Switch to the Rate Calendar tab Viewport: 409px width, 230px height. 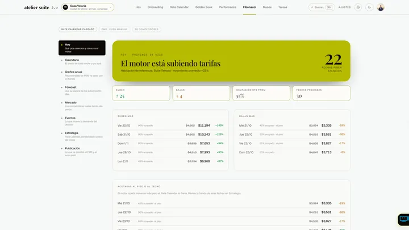(x=179, y=7)
